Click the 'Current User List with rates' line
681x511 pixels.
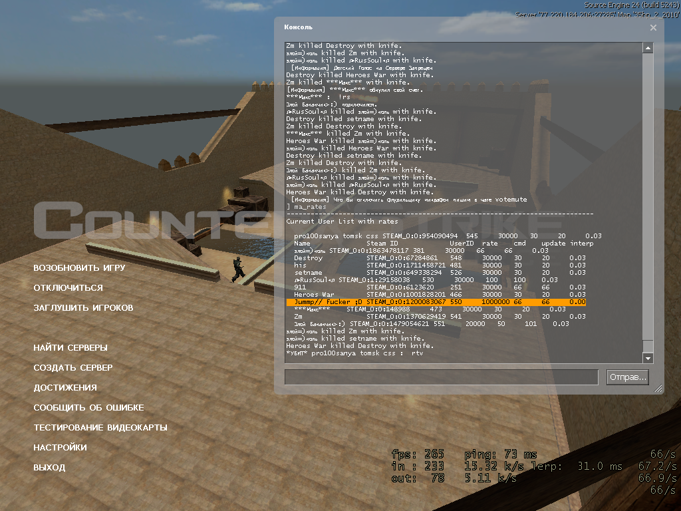pos(342,221)
